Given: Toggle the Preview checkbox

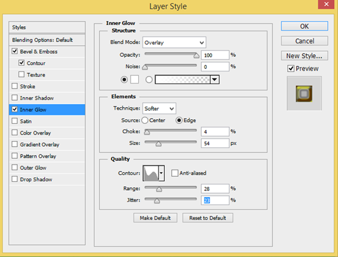Looking at the screenshot, I should (291, 69).
